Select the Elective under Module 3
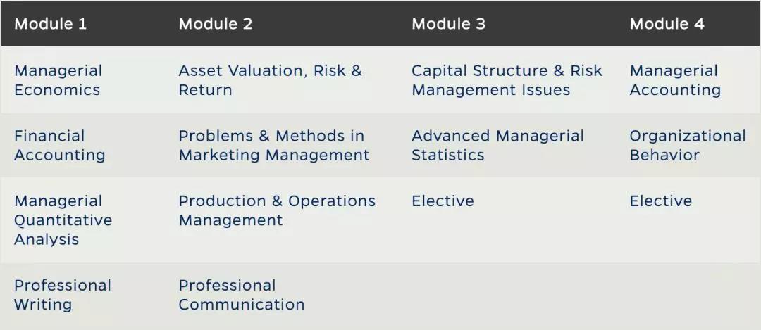This screenshot has height=330, width=761. pos(443,201)
